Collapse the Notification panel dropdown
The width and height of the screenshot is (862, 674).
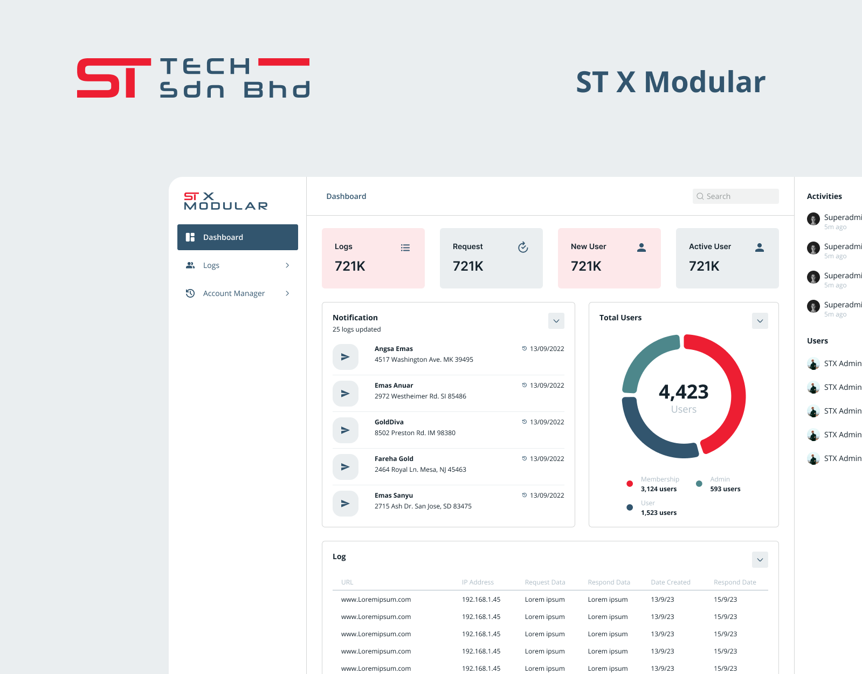click(556, 321)
